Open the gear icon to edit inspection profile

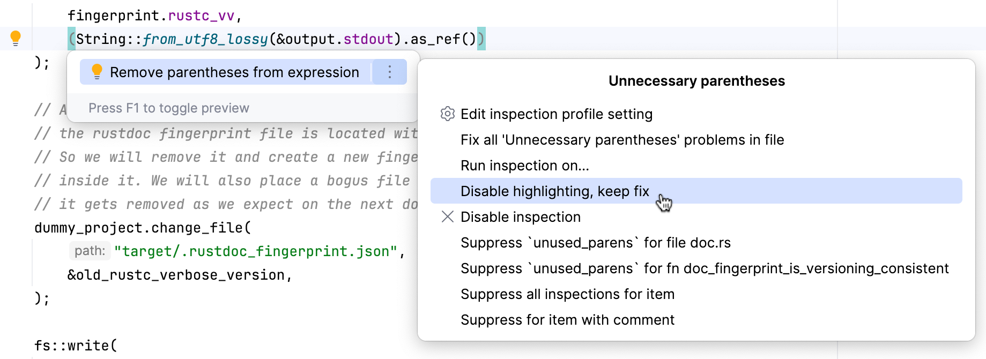[x=447, y=114]
